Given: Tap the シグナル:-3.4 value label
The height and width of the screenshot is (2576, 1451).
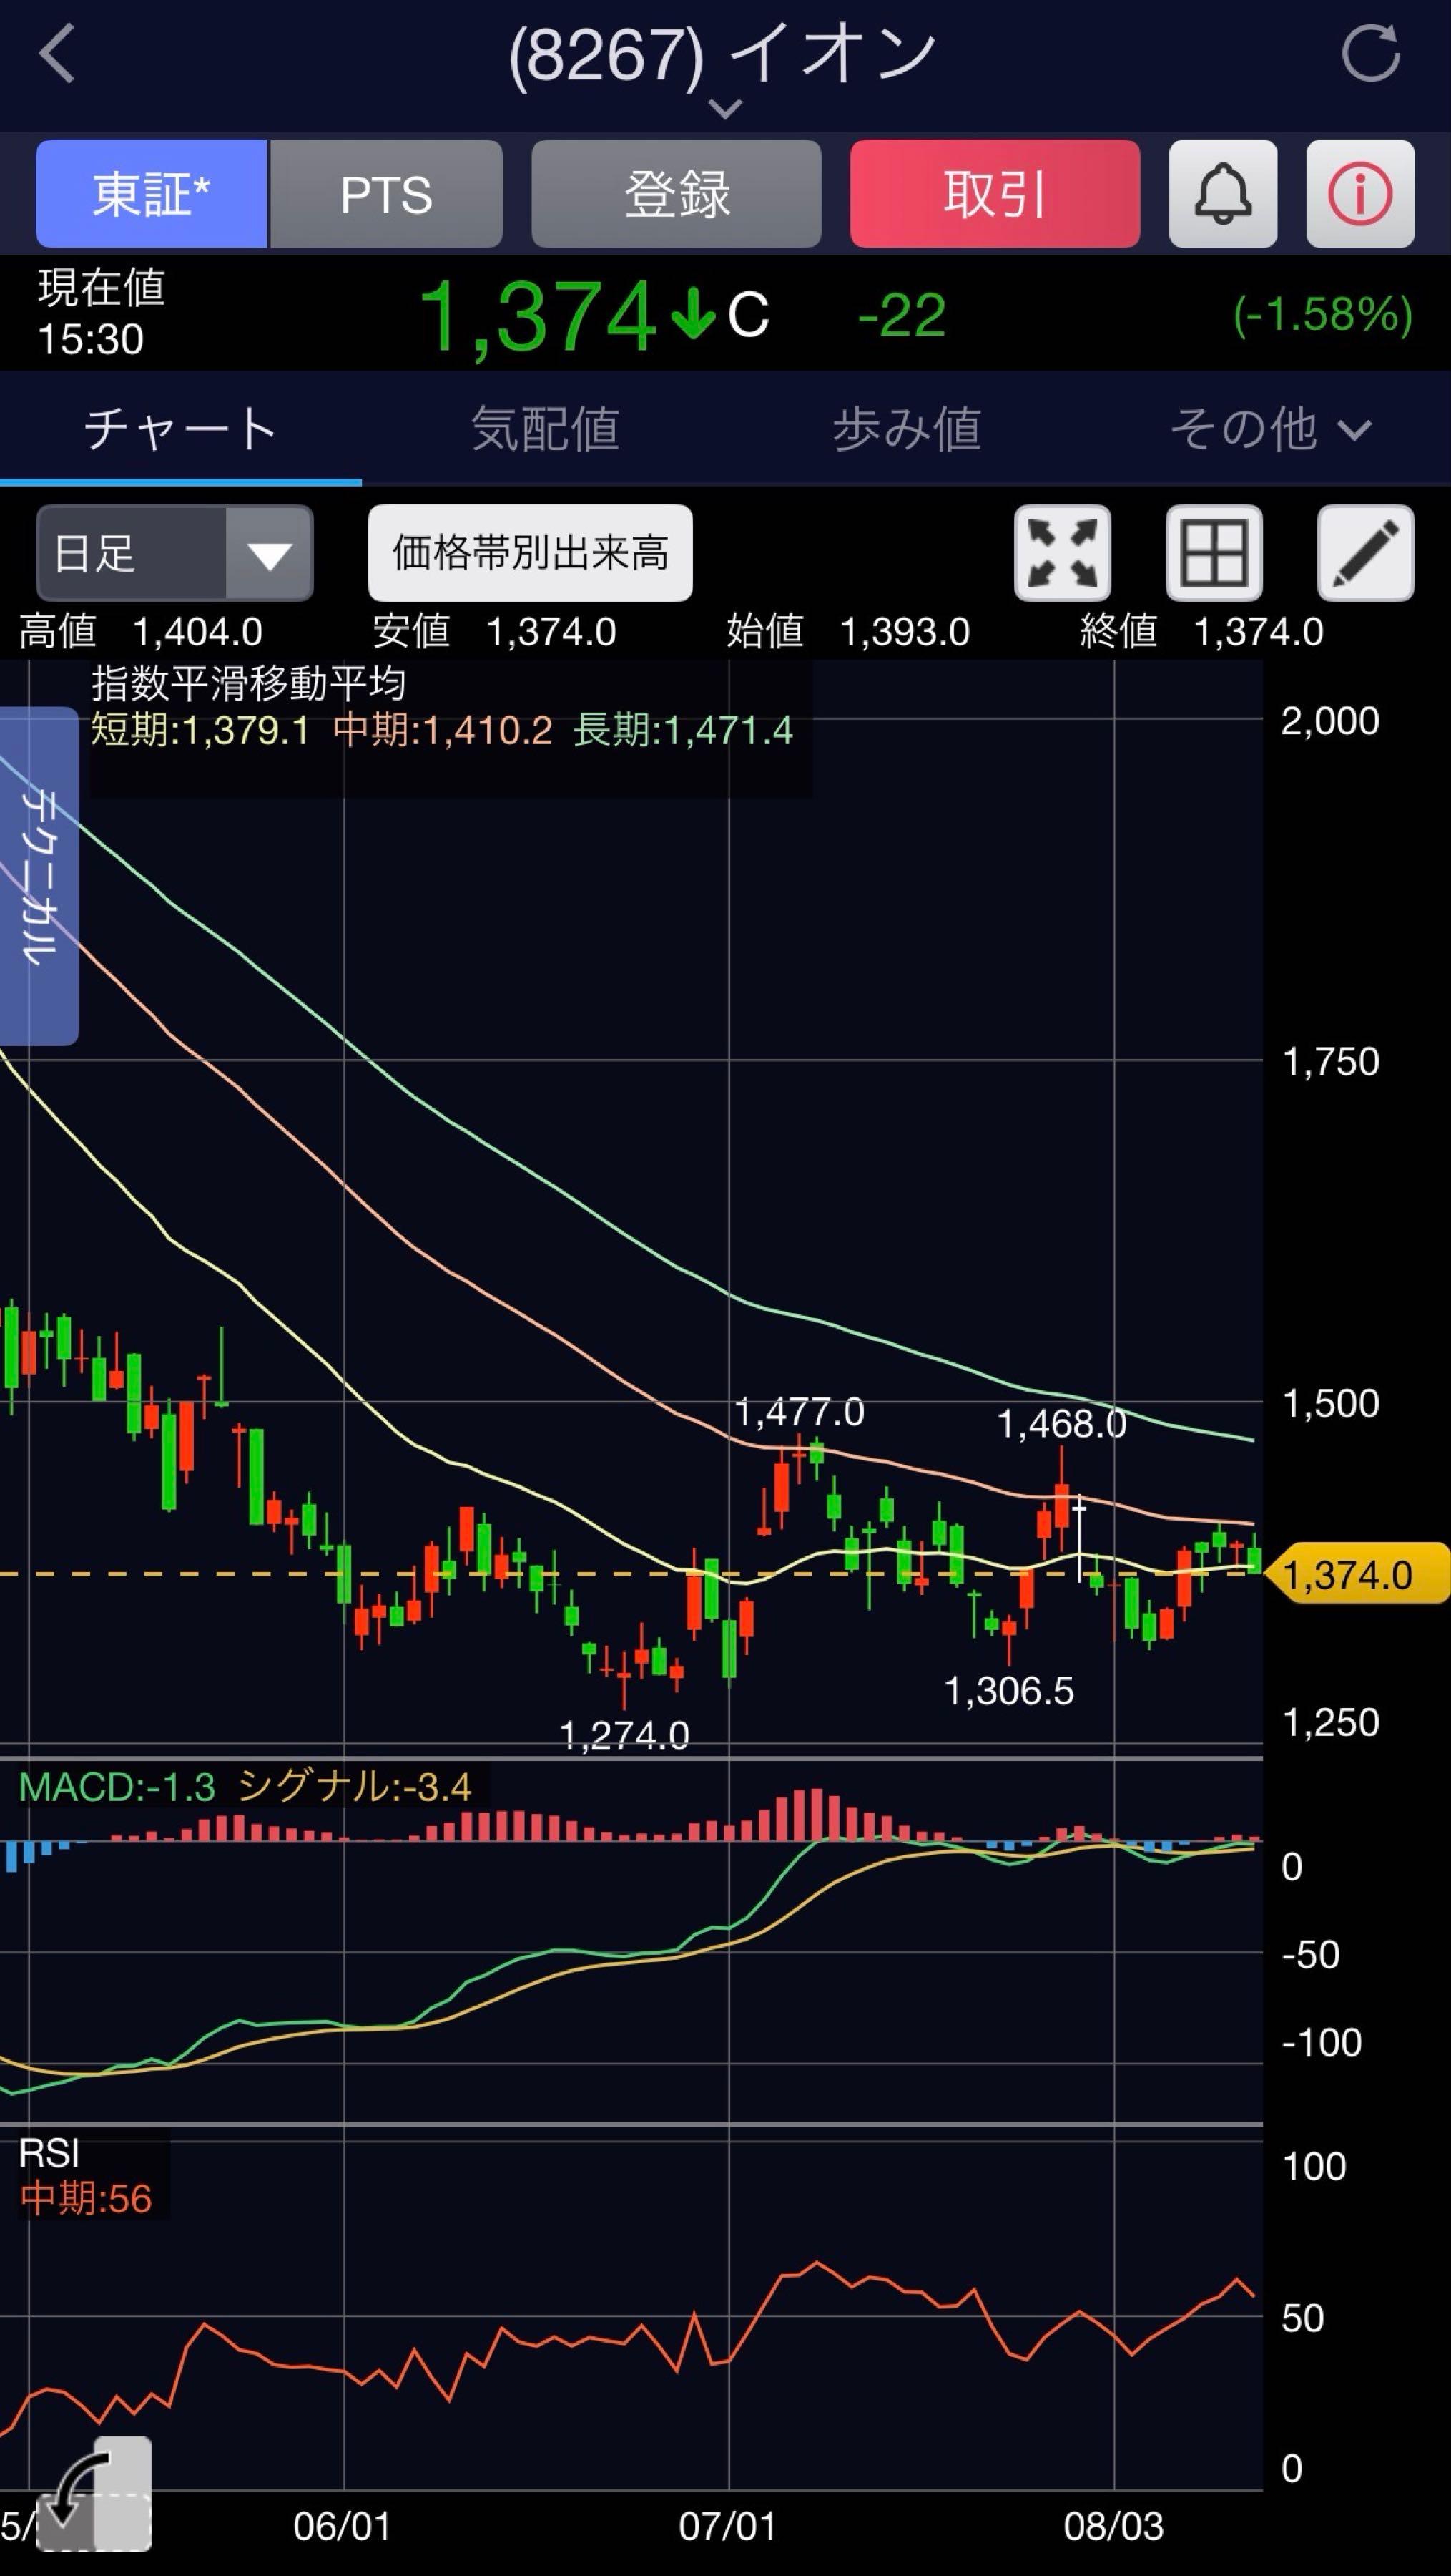Looking at the screenshot, I should coord(355,1787).
